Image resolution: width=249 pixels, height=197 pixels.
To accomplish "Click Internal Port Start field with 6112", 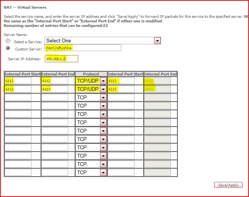I will [121, 81].
